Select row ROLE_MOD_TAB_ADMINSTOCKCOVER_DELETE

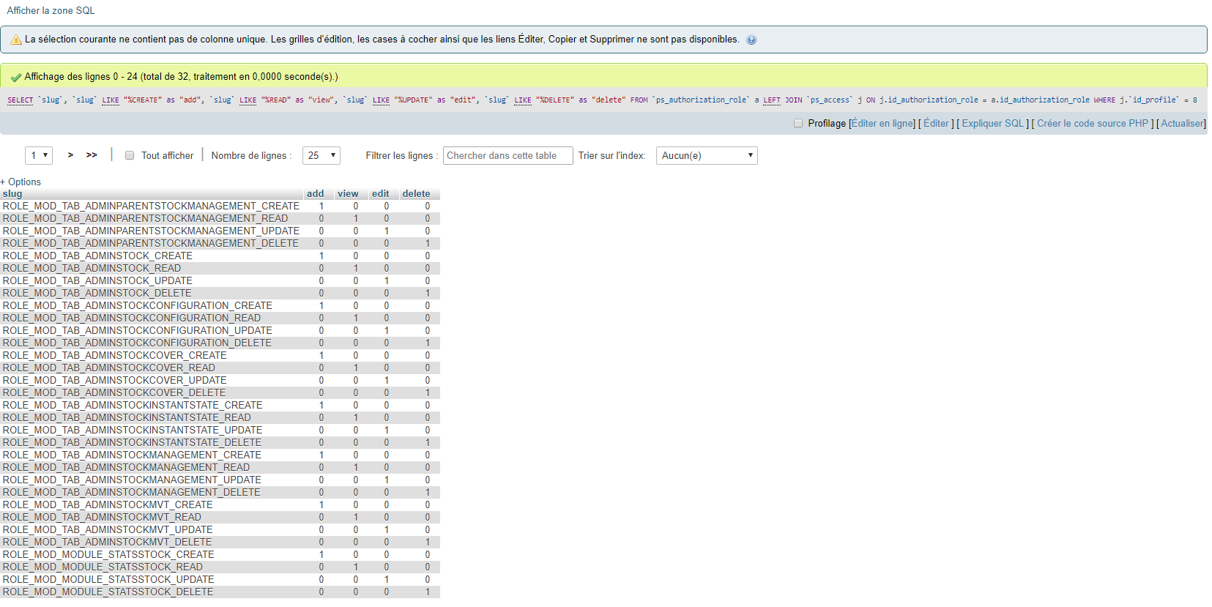coord(220,392)
